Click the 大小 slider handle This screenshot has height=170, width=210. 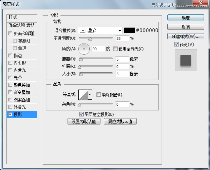click(81, 74)
